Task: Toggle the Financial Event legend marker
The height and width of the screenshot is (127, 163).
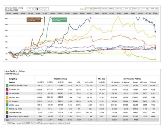Action: coord(42,9)
